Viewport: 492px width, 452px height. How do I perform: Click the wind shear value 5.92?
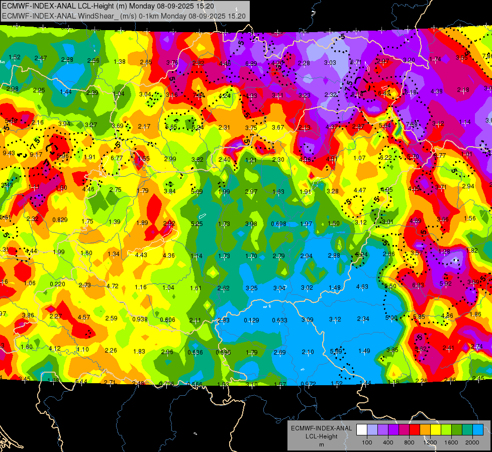coord(446,284)
